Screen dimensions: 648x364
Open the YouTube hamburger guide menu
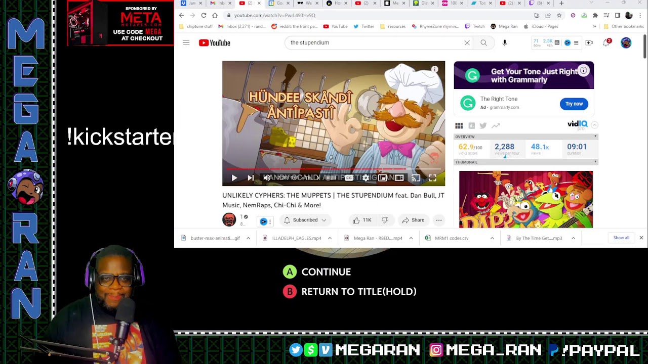pyautogui.click(x=186, y=43)
